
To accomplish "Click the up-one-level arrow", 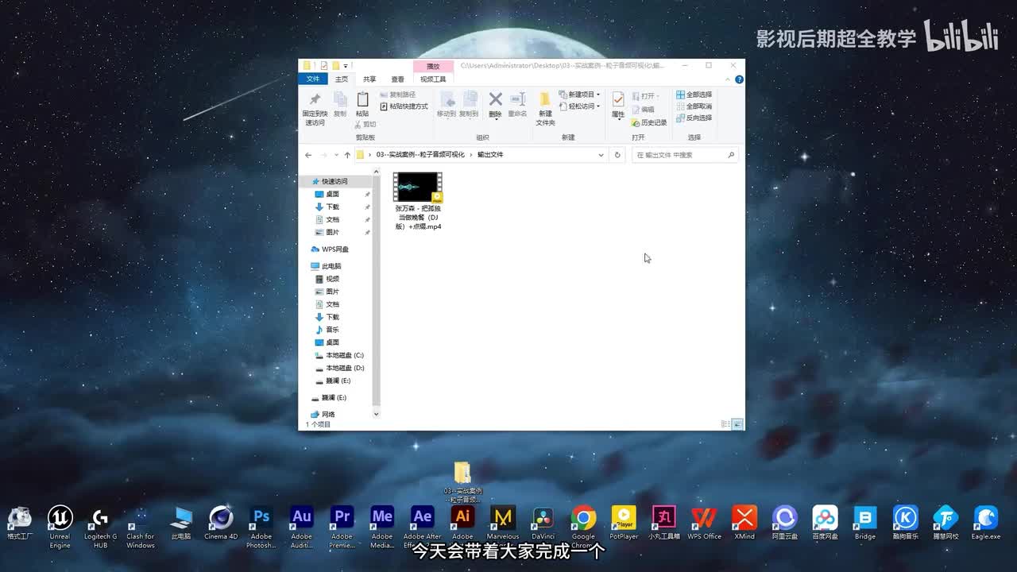I will coord(347,155).
